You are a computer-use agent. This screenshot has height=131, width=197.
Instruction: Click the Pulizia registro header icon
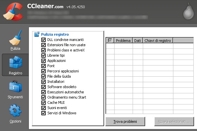click(x=37, y=34)
